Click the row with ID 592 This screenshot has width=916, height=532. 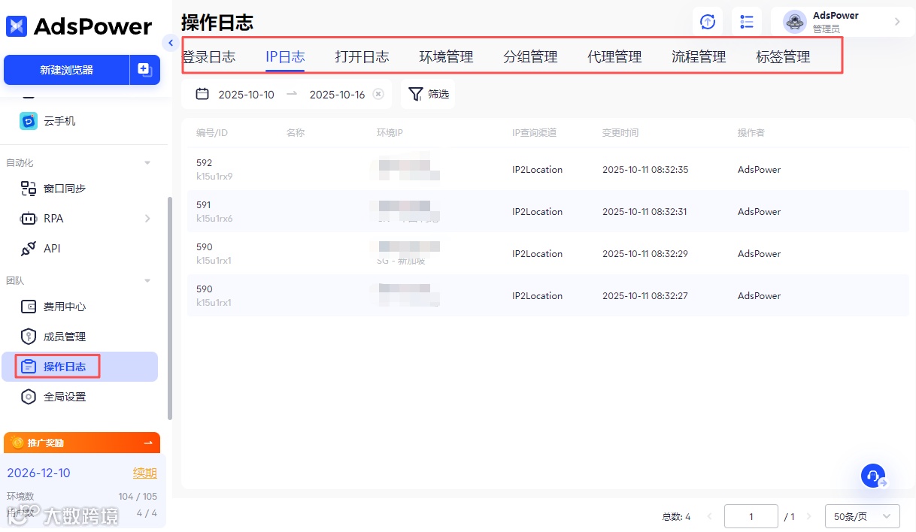547,169
